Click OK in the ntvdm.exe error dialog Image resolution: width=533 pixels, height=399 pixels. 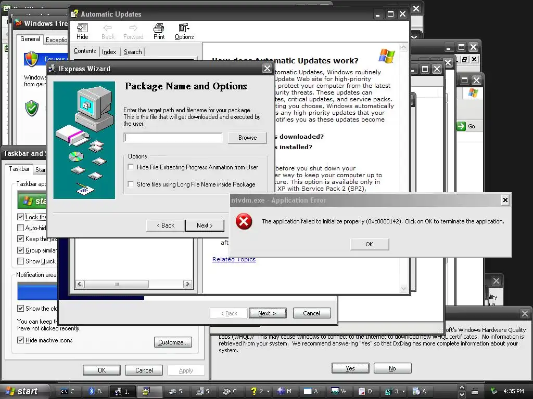pos(369,244)
